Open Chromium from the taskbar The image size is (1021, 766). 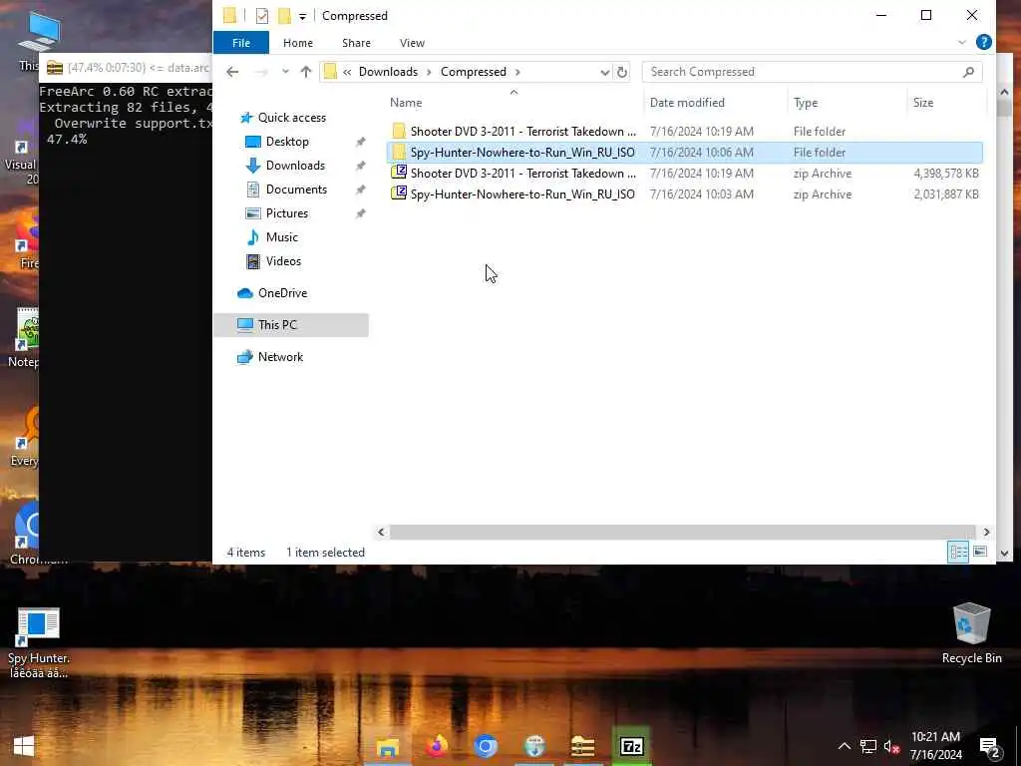coord(486,746)
